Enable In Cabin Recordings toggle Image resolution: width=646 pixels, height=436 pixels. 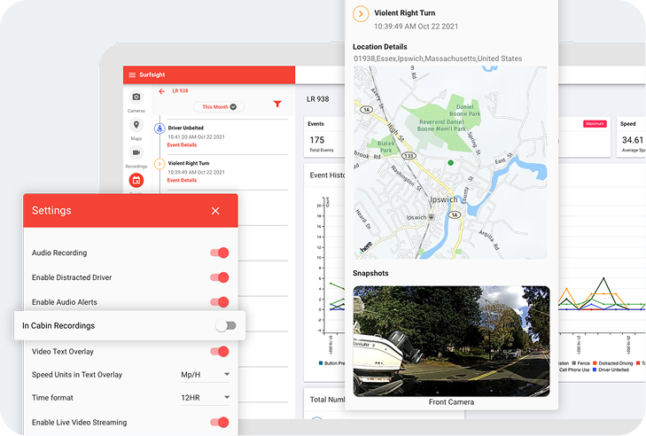[225, 326]
